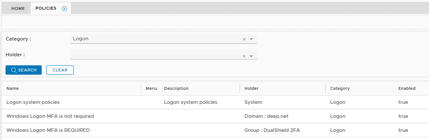Open Menu cell for Logon system policies
Screen dimensions: 429x140
pos(151,102)
